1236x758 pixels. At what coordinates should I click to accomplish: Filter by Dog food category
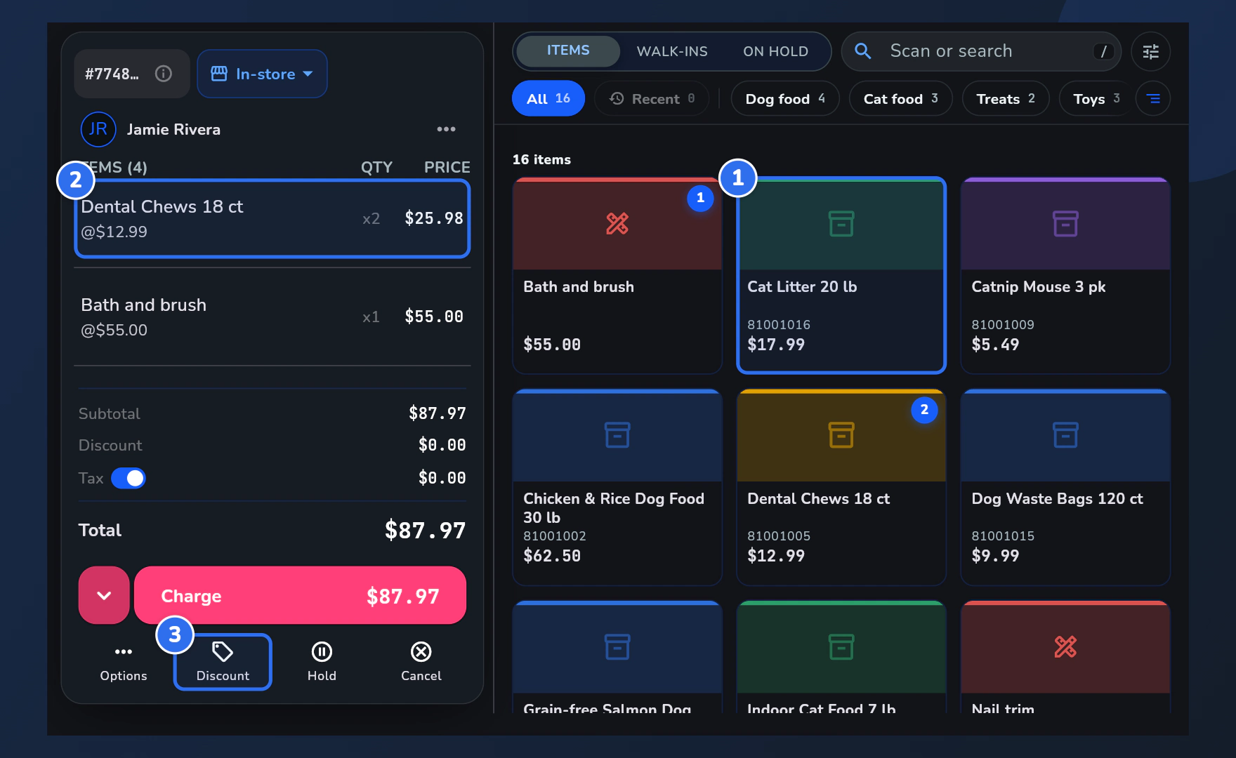[x=785, y=99]
